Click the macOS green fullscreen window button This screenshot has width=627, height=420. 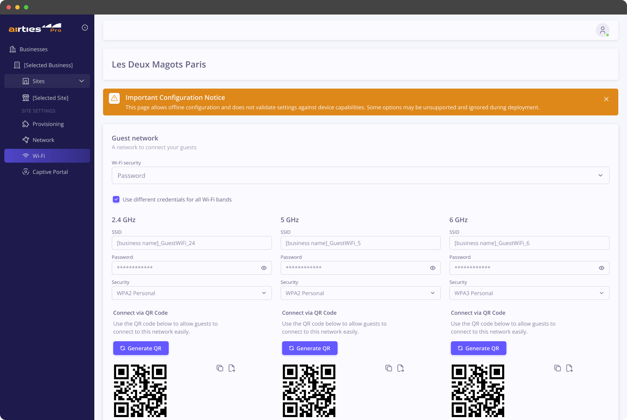(26, 7)
